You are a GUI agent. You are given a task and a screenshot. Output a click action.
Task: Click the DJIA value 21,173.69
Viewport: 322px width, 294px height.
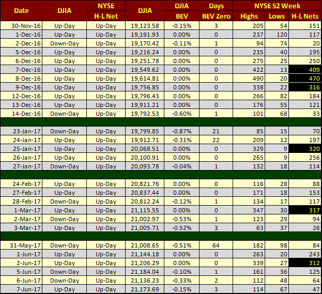(145, 289)
